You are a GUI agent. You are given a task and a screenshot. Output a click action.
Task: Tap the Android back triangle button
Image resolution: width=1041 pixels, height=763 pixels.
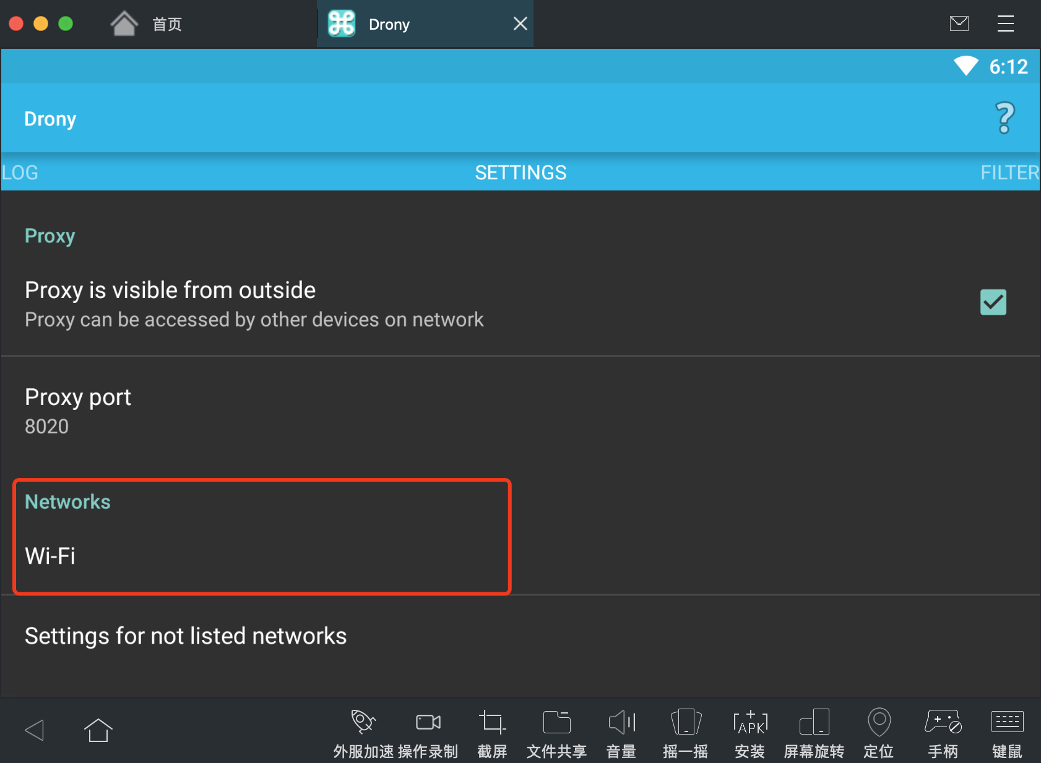coord(35,730)
